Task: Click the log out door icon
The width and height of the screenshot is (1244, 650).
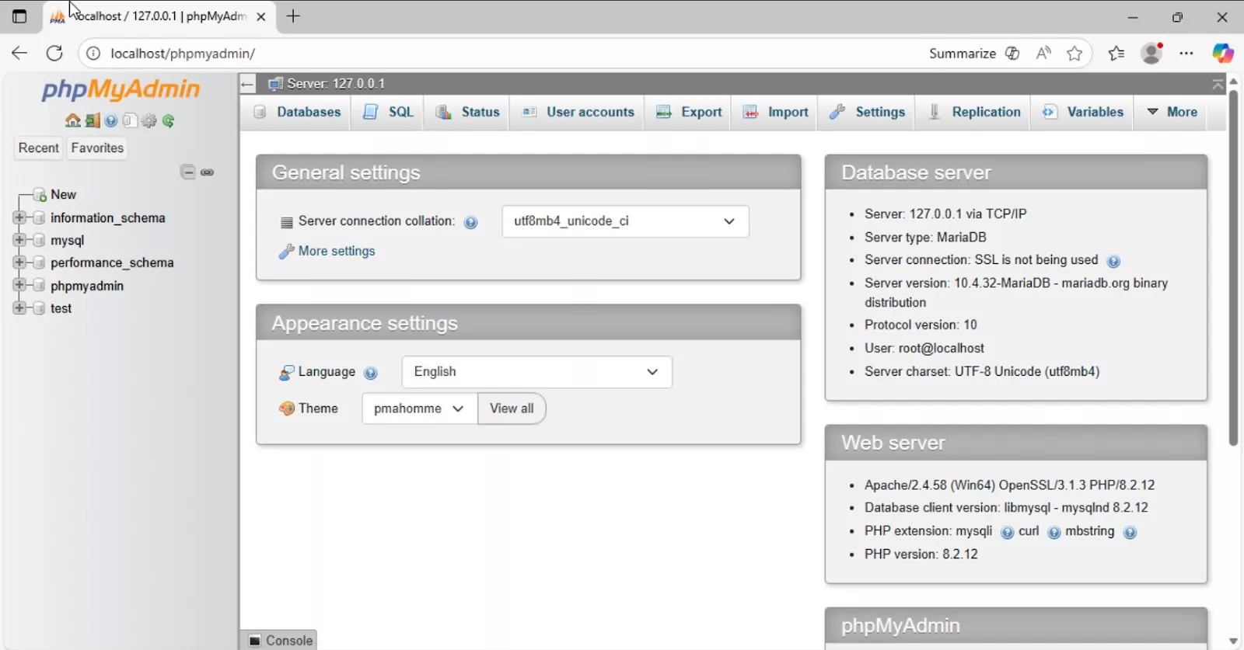Action: point(93,120)
